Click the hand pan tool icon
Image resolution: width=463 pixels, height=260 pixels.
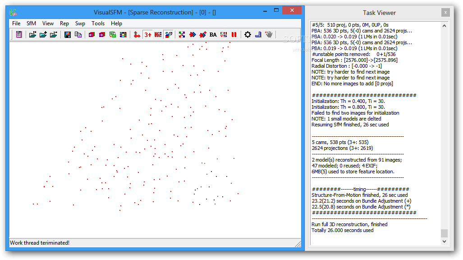tap(269, 35)
